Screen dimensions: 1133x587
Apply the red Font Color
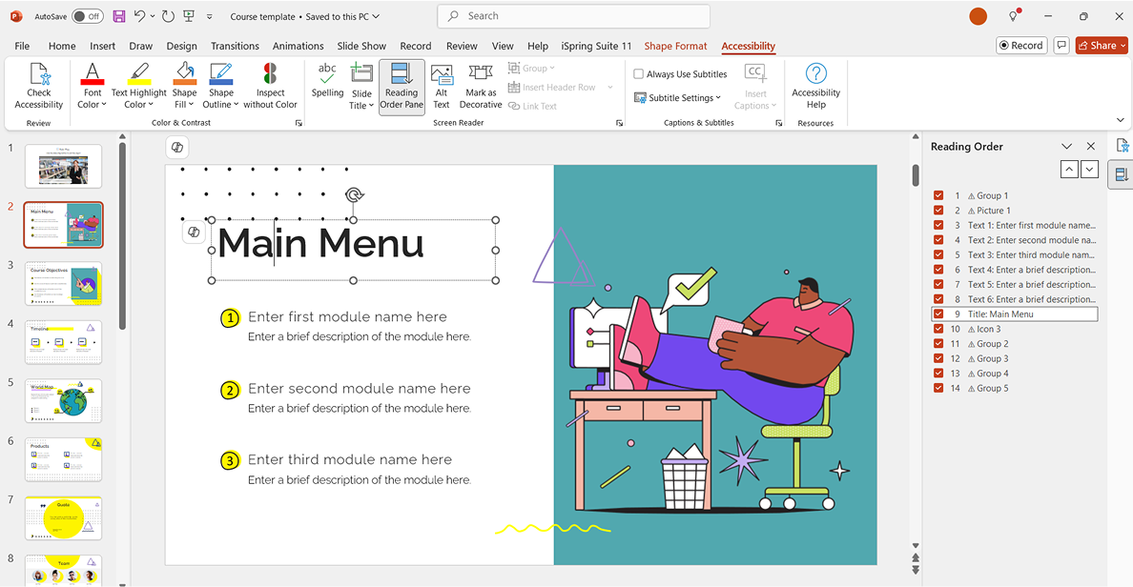click(92, 73)
